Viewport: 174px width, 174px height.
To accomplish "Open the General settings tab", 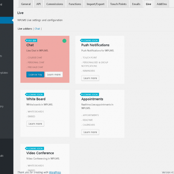I will coord(26,4).
